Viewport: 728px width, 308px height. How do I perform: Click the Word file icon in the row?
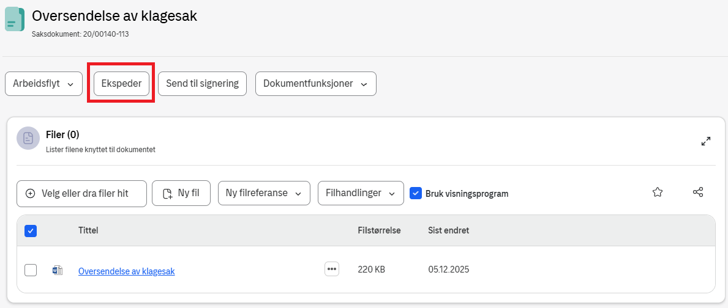click(x=58, y=270)
